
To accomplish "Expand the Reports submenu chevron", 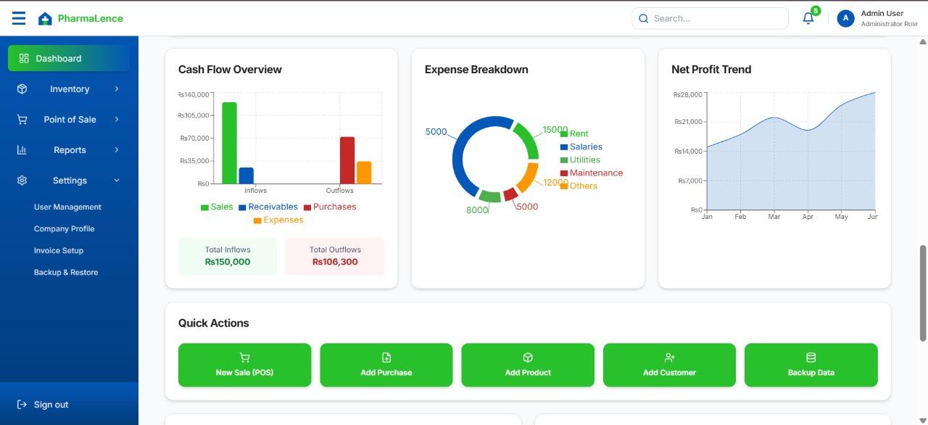I will pos(117,150).
